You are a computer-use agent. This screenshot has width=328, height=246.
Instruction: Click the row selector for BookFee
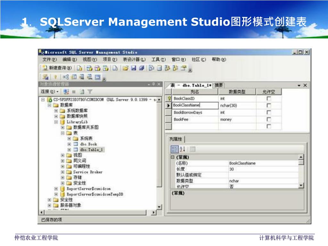[x=168, y=119]
